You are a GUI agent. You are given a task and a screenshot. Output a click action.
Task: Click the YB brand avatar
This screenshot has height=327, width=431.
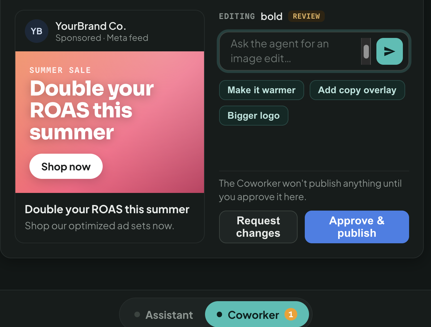[37, 31]
